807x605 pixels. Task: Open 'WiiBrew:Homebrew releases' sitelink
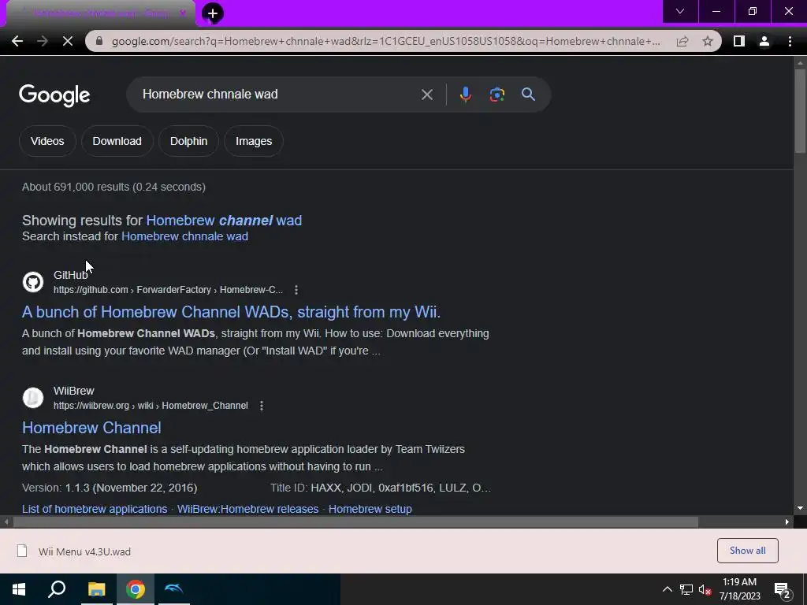click(247, 509)
